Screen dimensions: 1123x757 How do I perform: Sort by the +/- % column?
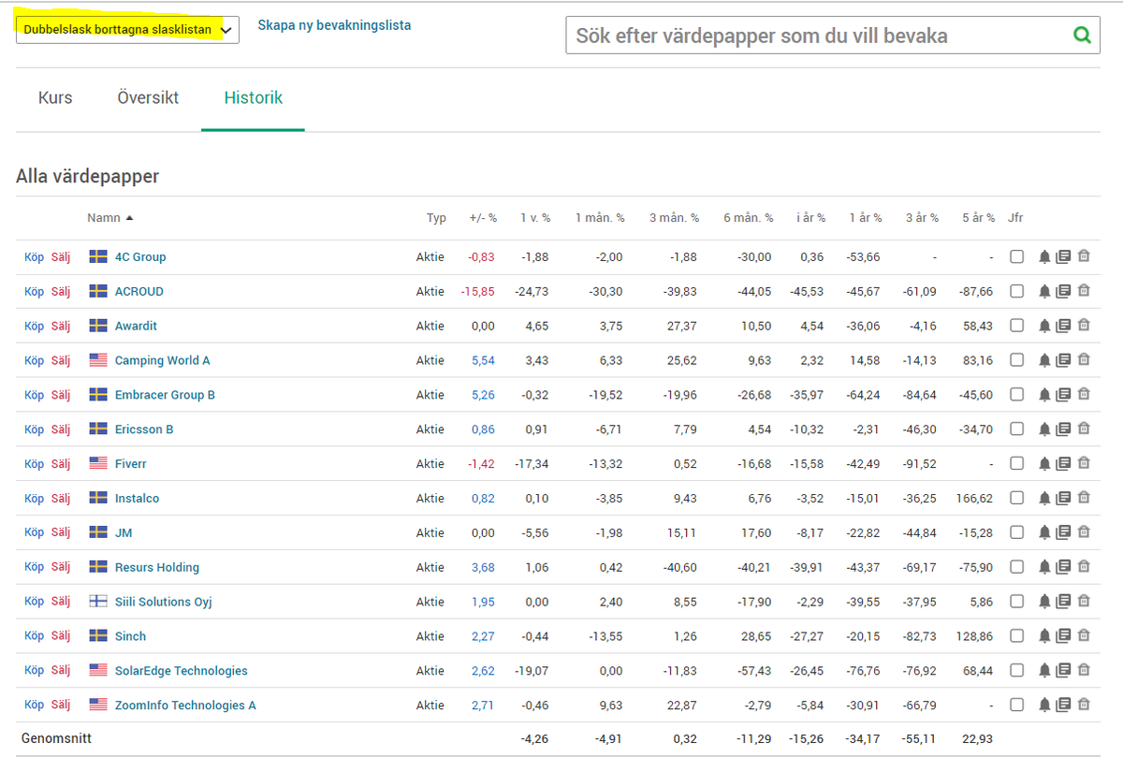483,218
